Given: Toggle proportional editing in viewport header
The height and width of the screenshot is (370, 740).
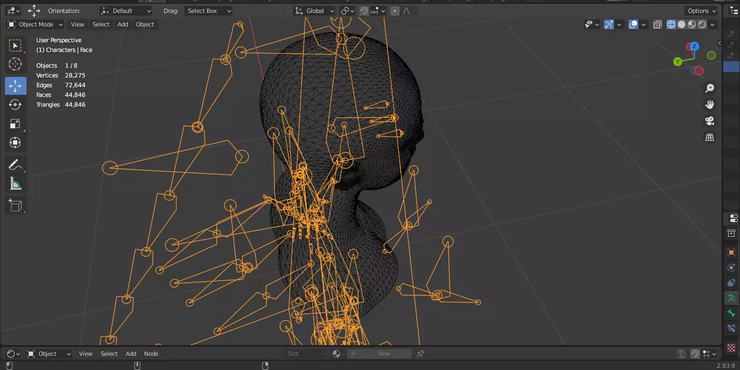Looking at the screenshot, I should tap(395, 11).
